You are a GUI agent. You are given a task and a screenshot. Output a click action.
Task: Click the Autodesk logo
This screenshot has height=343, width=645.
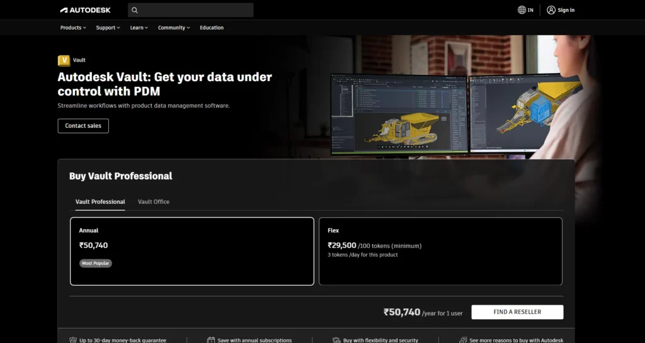[85, 10]
